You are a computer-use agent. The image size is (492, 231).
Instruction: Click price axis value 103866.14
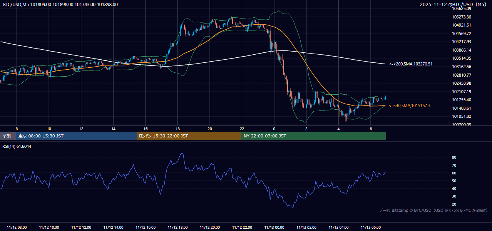[x=462, y=50]
